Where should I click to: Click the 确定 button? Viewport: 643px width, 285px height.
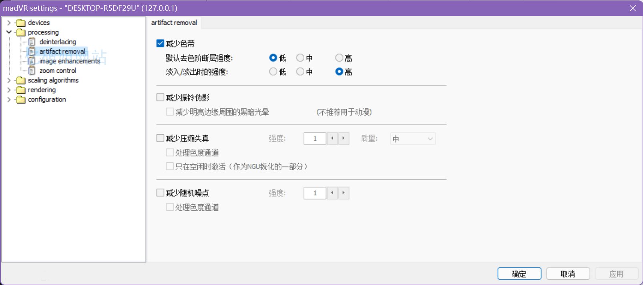tap(519, 274)
